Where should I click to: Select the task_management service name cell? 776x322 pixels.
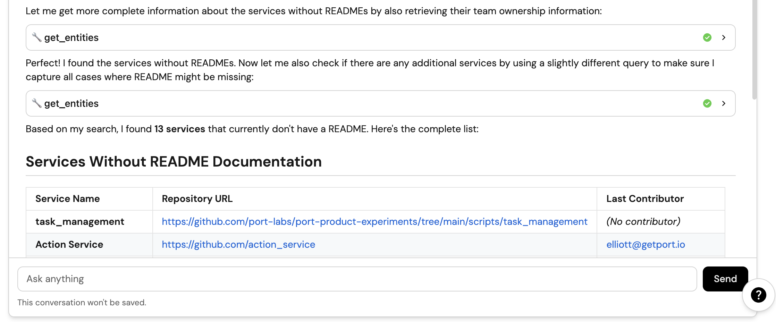tap(80, 222)
